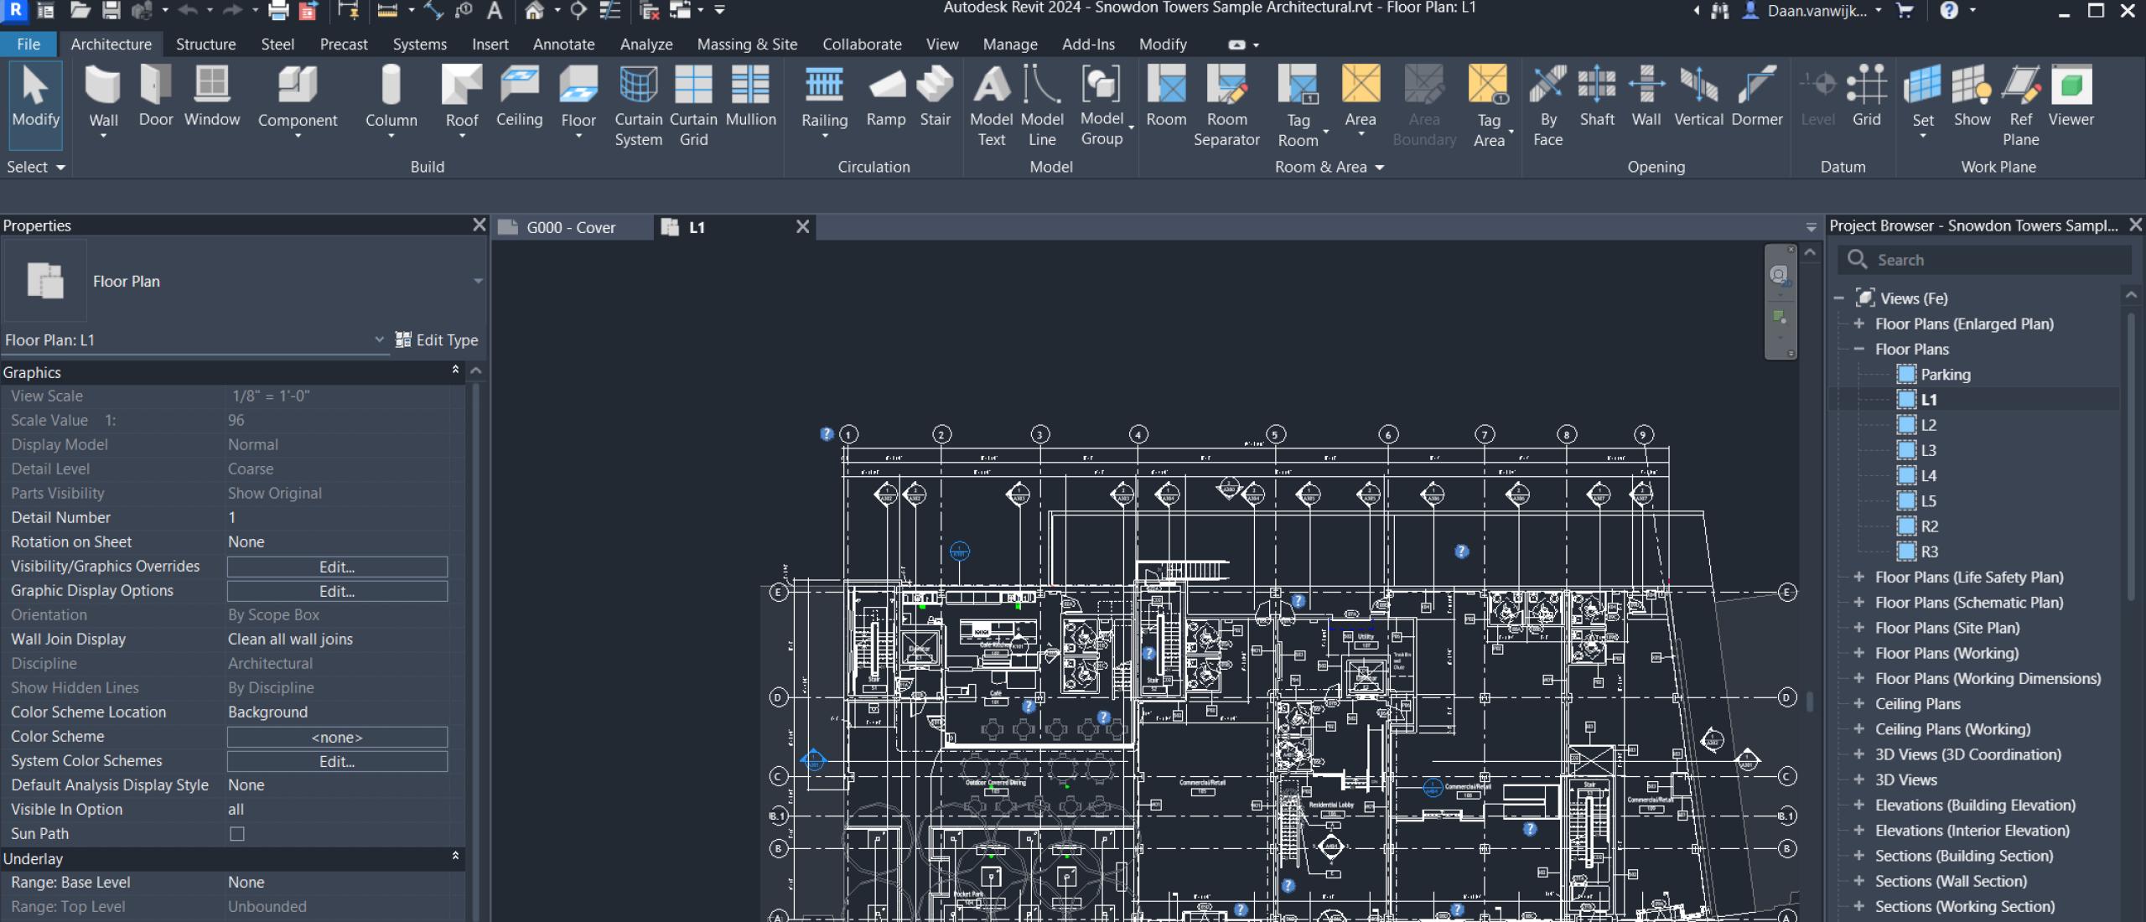2146x922 pixels.
Task: Click the Edit Type button
Action: tap(437, 340)
